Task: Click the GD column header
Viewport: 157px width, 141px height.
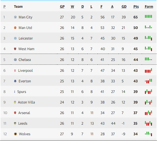Action: [x=124, y=7]
